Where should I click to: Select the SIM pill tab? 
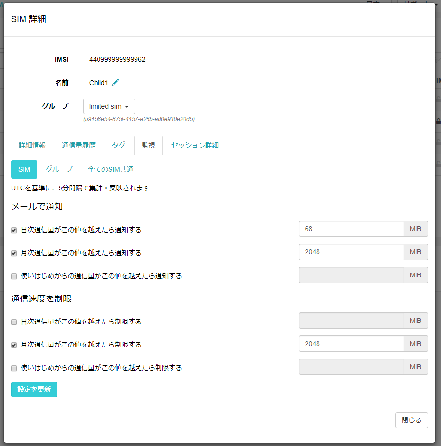point(24,169)
